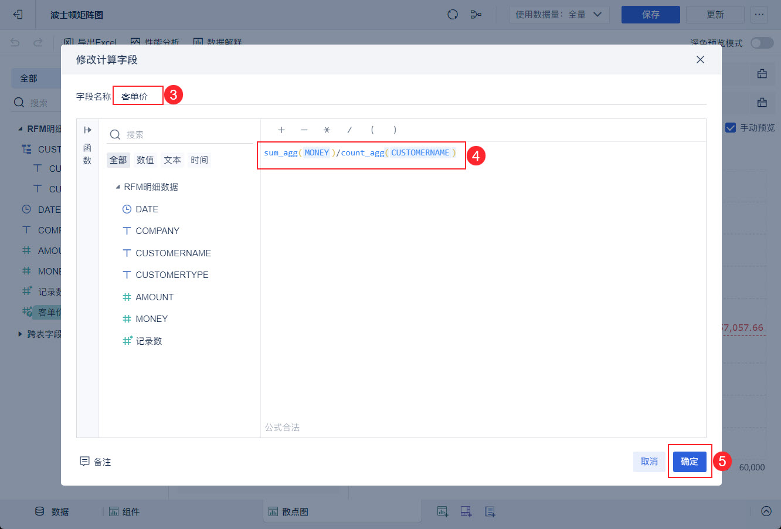781x529 pixels.
Task: Click the CUSTOMERNAME token in the formula
Action: 420,153
